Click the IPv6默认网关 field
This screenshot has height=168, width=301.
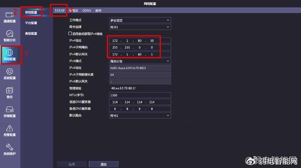point(140,81)
